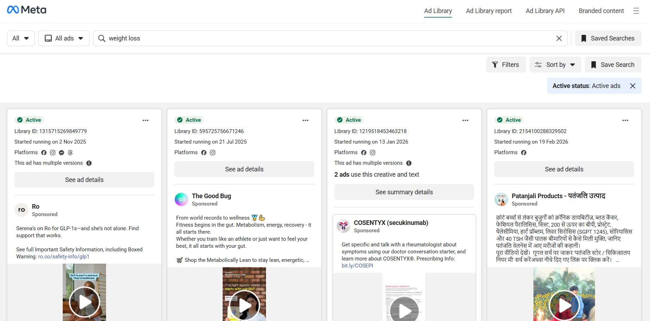Click the Facebook platform icon on the Ro ad
The width and height of the screenshot is (650, 321).
pos(44,153)
